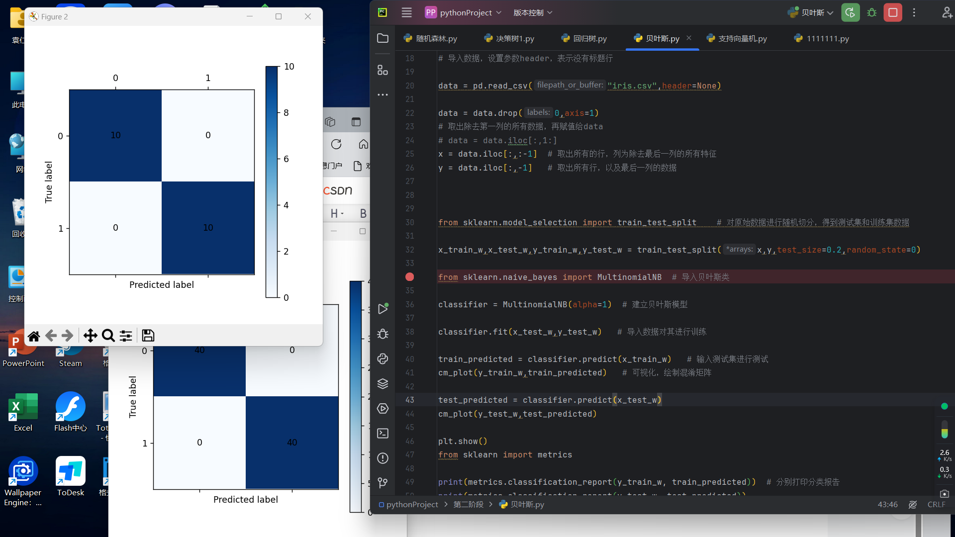955x537 pixels.
Task: Open Python Packages layers icon
Action: coord(382,383)
